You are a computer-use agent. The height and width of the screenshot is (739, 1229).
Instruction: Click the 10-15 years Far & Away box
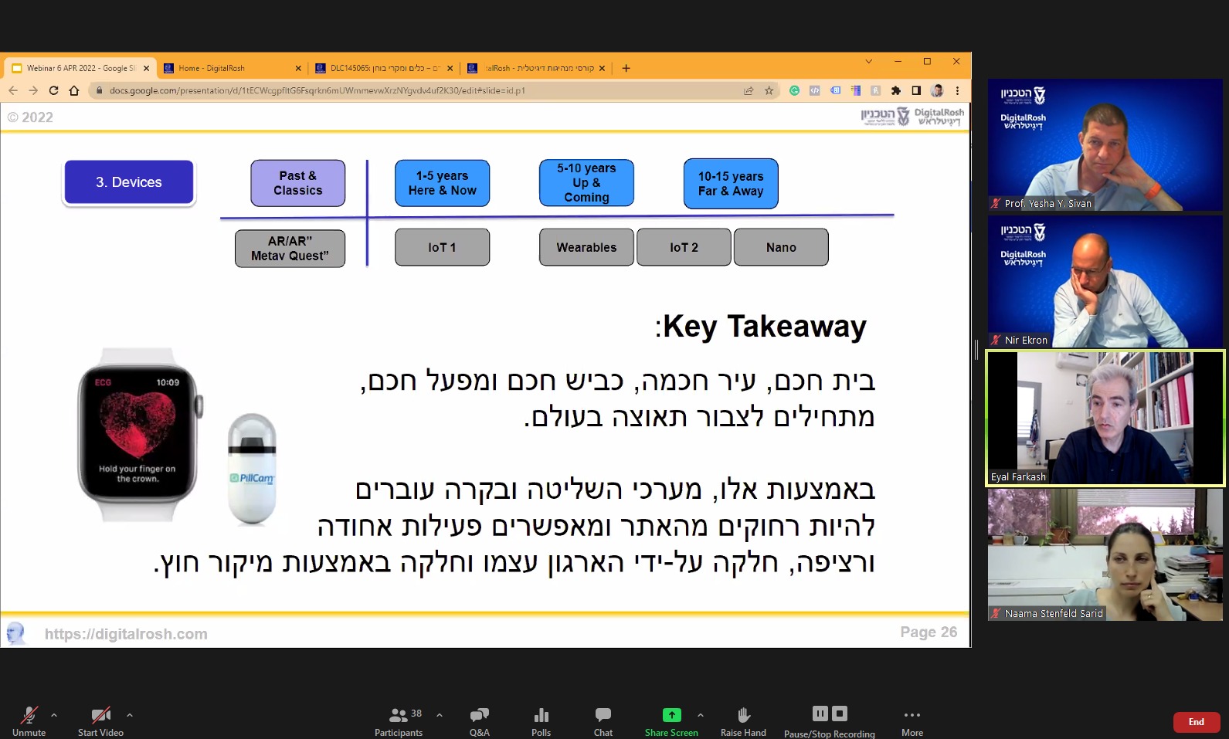pyautogui.click(x=731, y=184)
